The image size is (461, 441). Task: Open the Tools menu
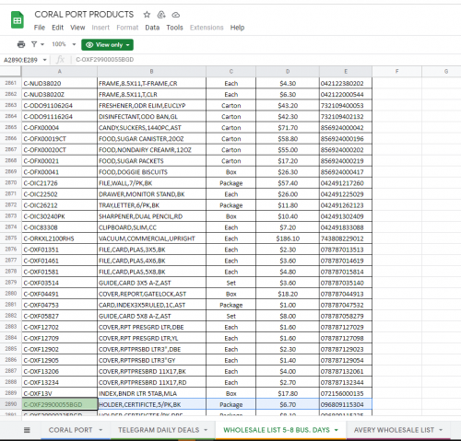(x=174, y=28)
